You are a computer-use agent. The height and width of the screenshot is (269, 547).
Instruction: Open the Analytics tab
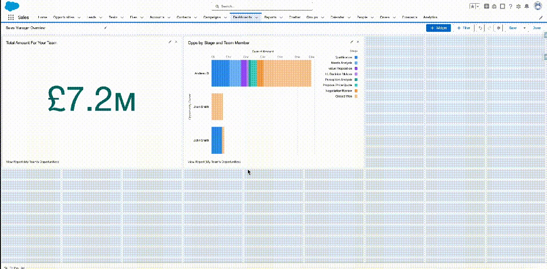[430, 17]
